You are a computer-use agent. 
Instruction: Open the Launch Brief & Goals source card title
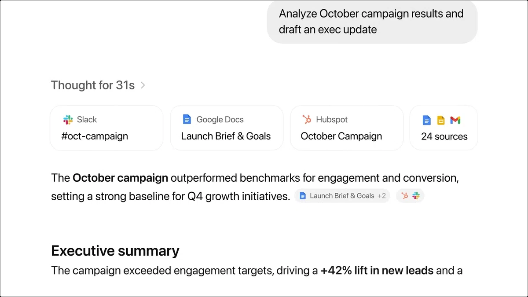tap(226, 136)
